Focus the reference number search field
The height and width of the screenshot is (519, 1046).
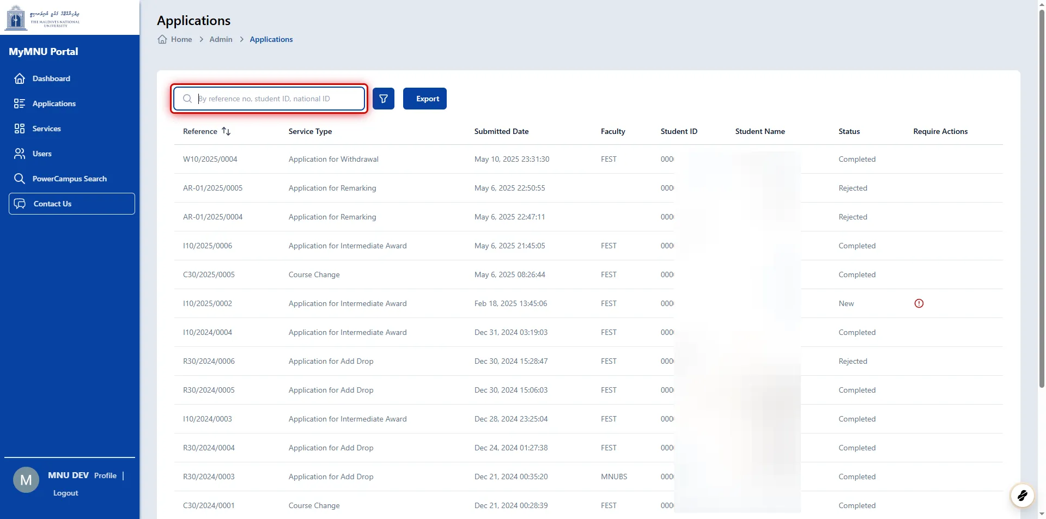point(269,99)
